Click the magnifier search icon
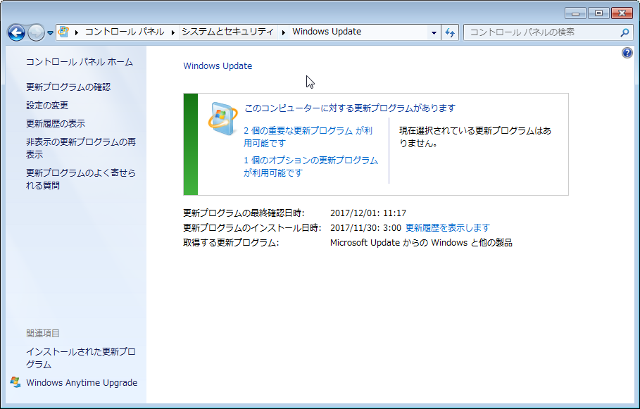The height and width of the screenshot is (409, 640). point(625,32)
